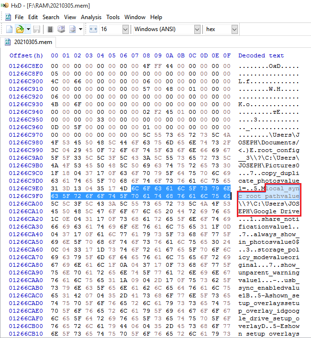Select offset 01266C9E0 in the offset column
Screen dimensions: 311x338
[x=26, y=188]
